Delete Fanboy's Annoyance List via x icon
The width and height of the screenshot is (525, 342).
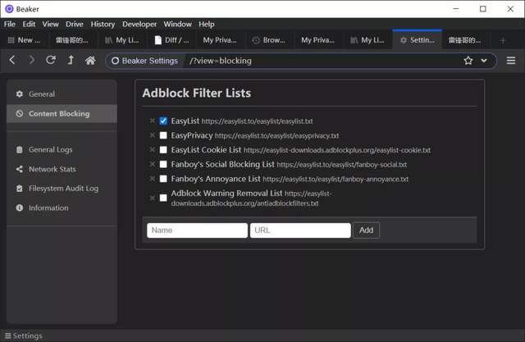(153, 179)
